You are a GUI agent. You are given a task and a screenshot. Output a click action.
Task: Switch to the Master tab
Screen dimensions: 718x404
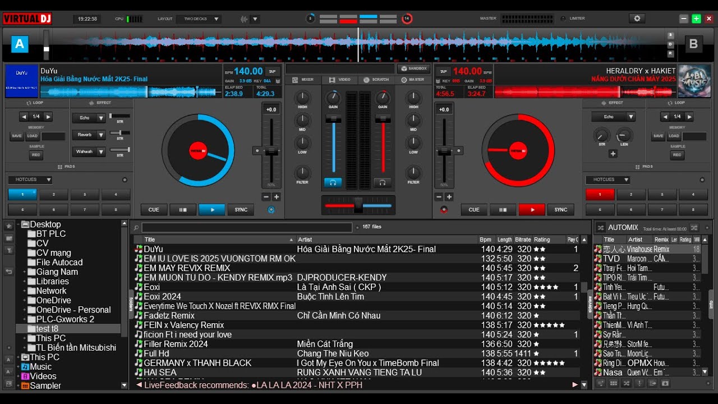(x=412, y=80)
